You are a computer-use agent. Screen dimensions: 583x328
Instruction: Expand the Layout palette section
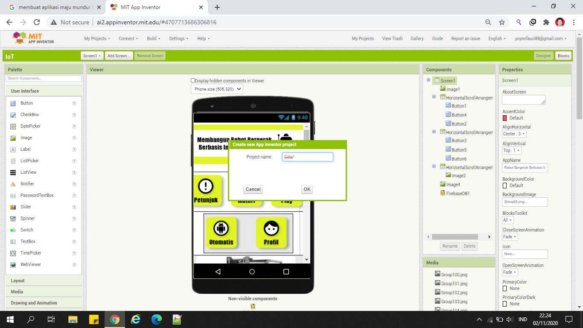pos(44,281)
